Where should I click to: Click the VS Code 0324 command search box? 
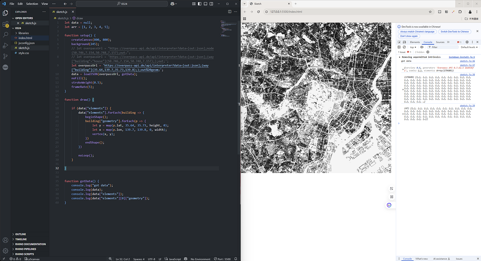(x=121, y=4)
